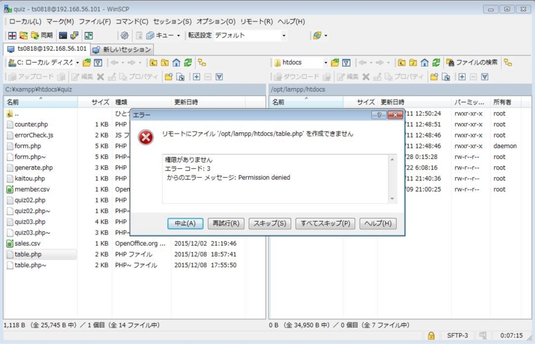Click the green commander view icon in main toolbar

[x=89, y=35]
